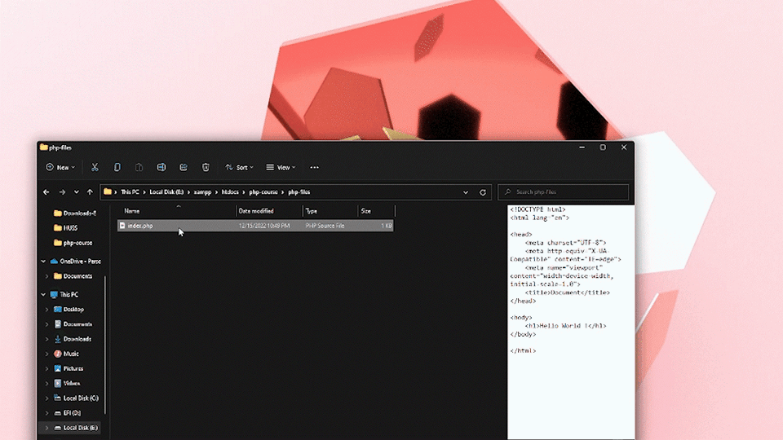Open address bar history dropdown chevron
Screen dimensions: 783x440
coord(466,192)
